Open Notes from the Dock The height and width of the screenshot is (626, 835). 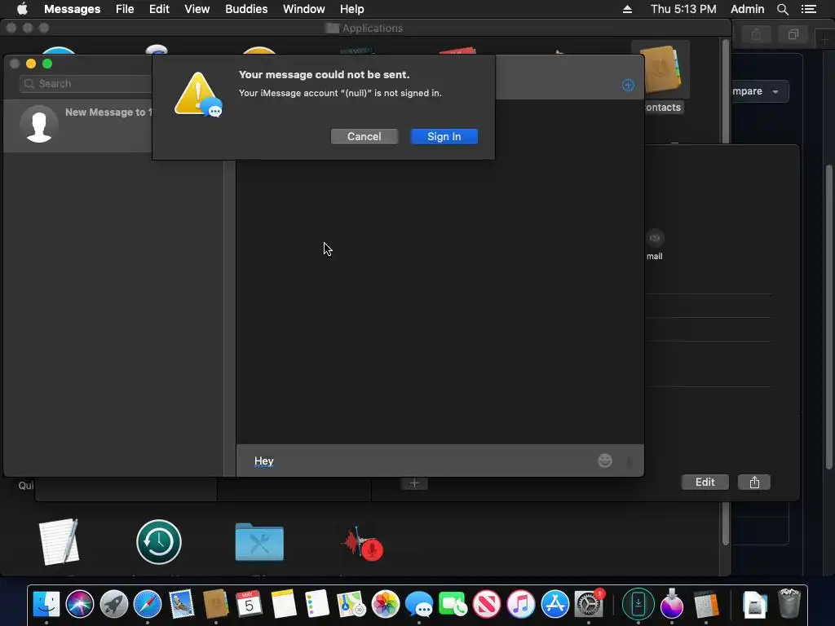pos(283,604)
